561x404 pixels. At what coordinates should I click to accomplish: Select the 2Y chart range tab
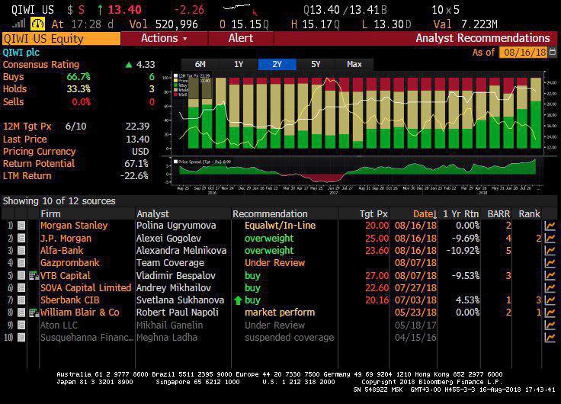[x=277, y=64]
